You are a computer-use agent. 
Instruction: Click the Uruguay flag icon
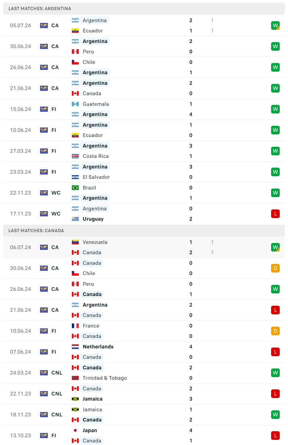coord(75,219)
